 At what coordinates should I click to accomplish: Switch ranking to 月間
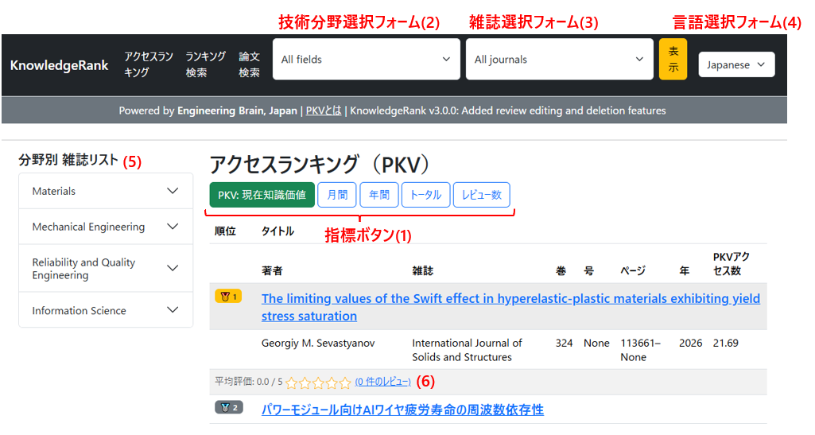point(337,195)
